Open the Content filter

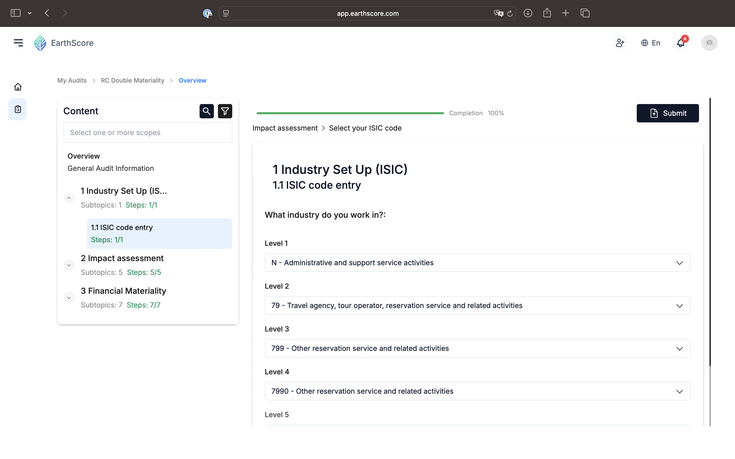click(x=225, y=111)
